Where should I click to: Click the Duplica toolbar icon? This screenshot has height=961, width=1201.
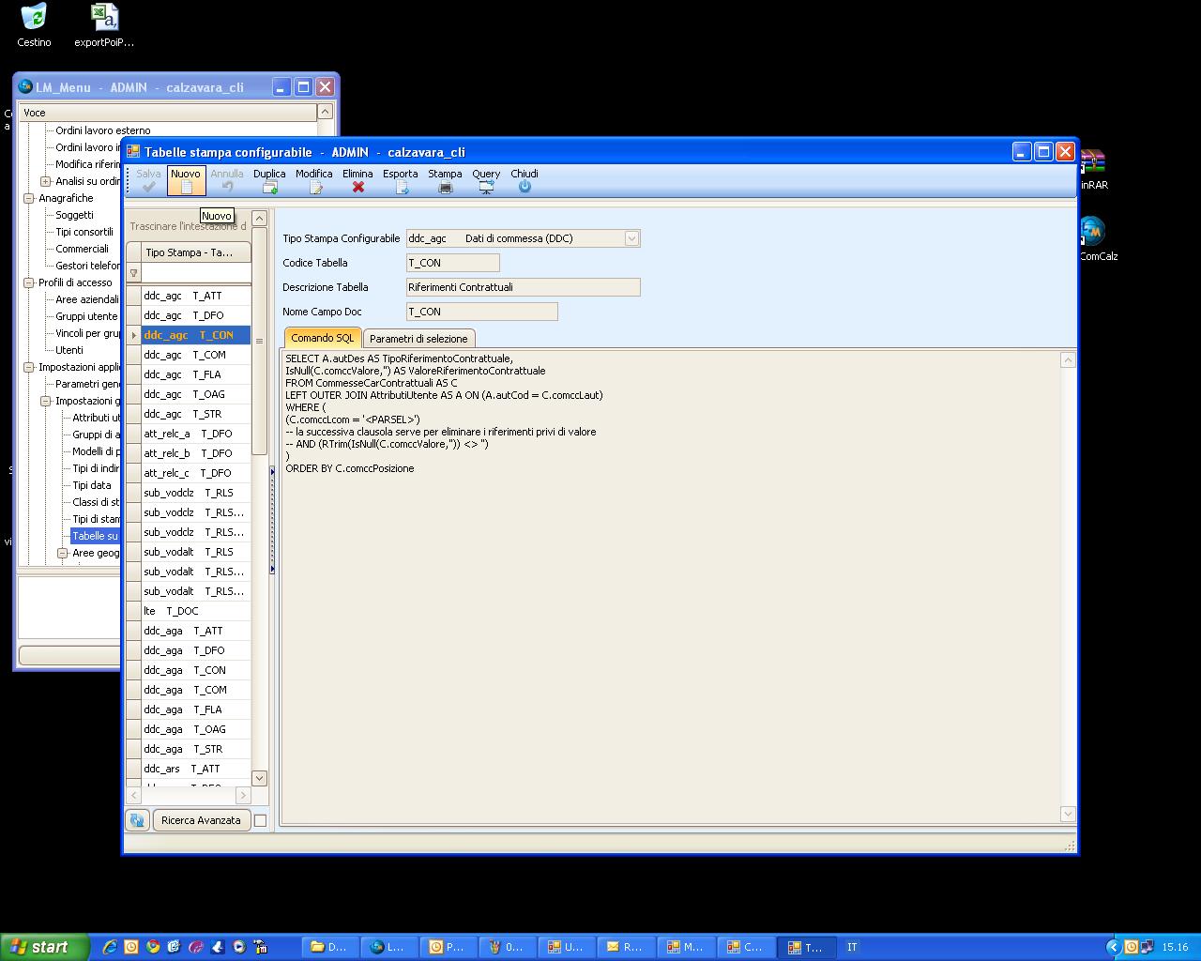(269, 187)
